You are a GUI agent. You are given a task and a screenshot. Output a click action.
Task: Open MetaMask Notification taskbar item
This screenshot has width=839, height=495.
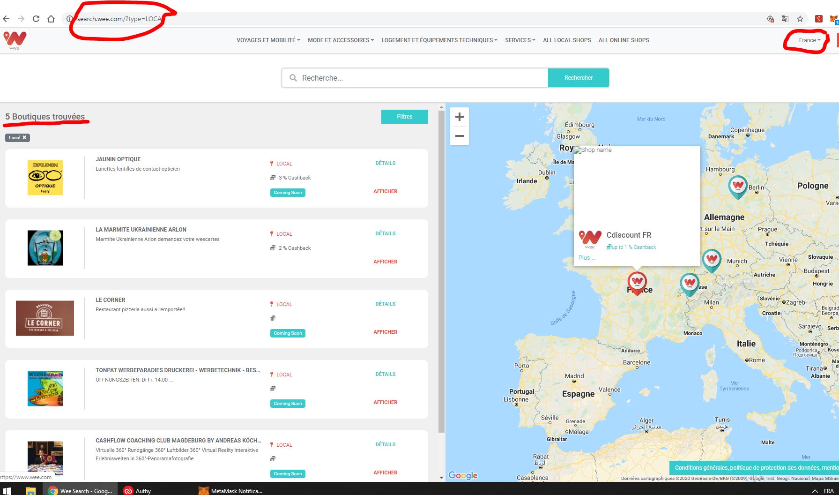point(230,491)
